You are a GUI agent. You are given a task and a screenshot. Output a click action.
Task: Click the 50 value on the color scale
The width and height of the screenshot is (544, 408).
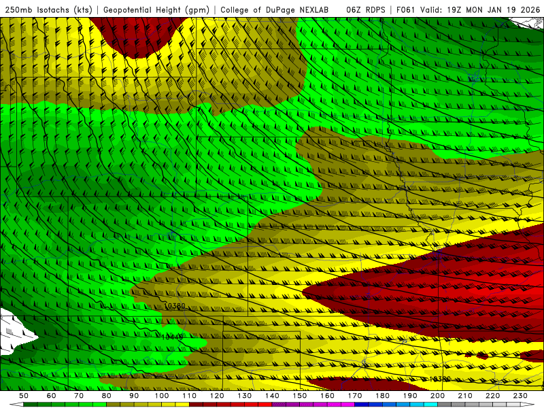coord(24,396)
